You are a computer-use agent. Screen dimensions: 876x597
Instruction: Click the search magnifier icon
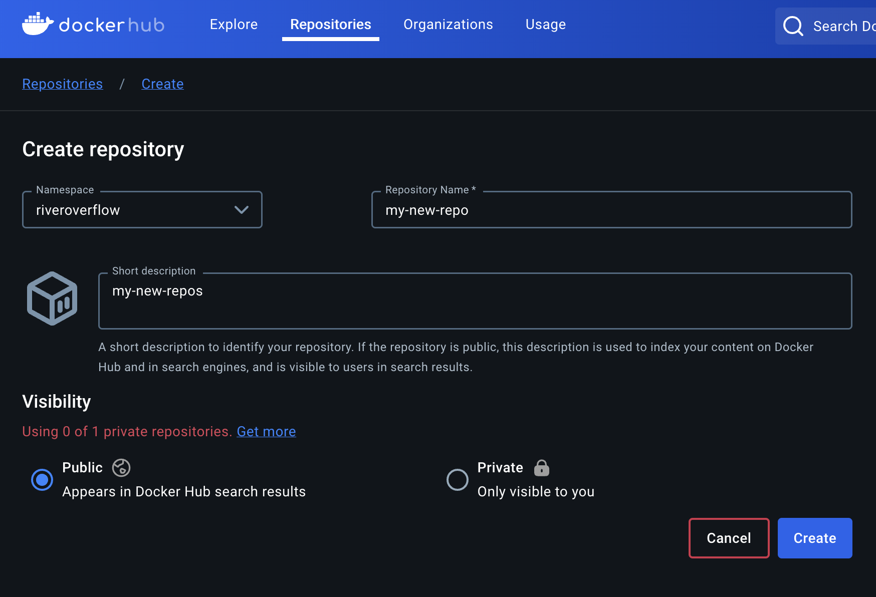793,26
